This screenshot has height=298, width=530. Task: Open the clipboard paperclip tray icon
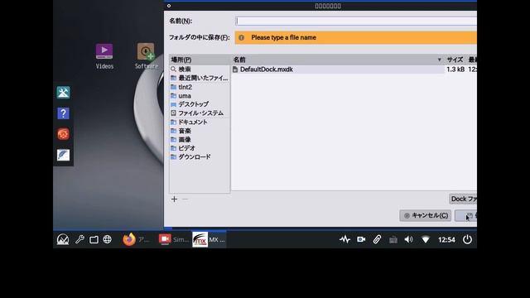(x=377, y=239)
